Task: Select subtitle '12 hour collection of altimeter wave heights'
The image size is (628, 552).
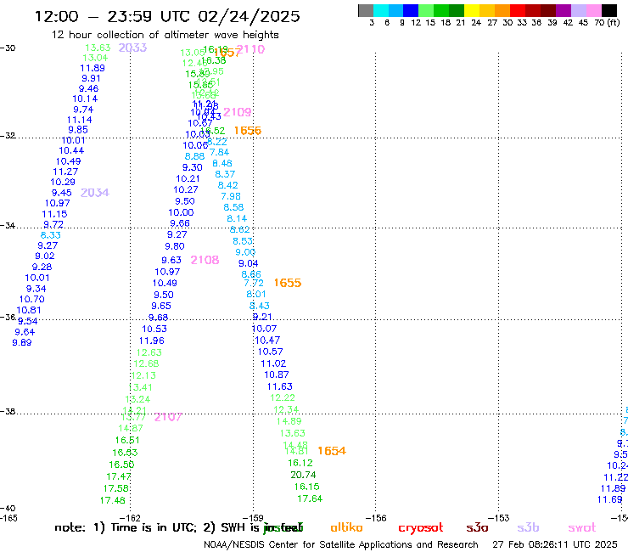Action: tap(165, 35)
